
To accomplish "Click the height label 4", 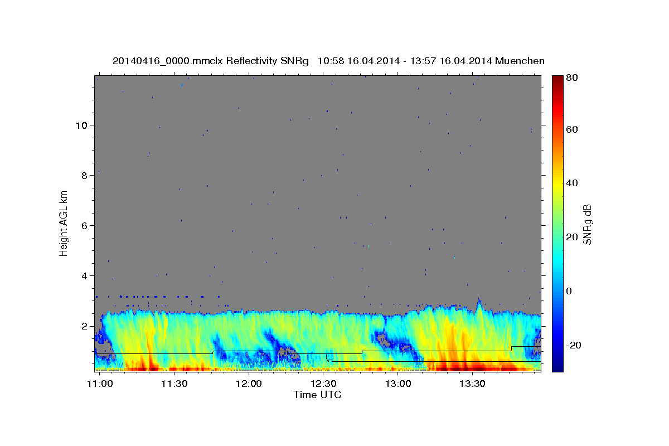I will 85,276.
